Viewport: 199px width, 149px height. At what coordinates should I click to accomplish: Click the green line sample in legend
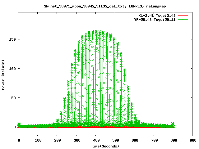click(183, 19)
